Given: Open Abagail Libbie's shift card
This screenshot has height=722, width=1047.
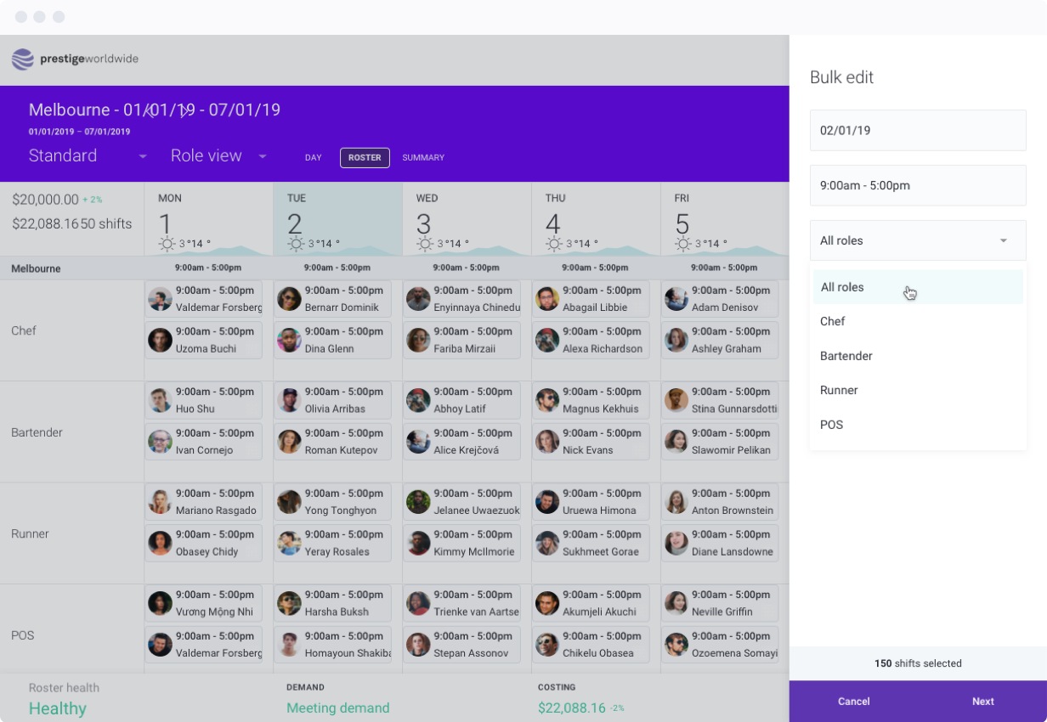Looking at the screenshot, I should coord(591,299).
